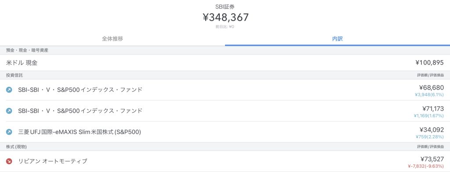
Task: Click the 投資信託 section header
Action: [15, 75]
